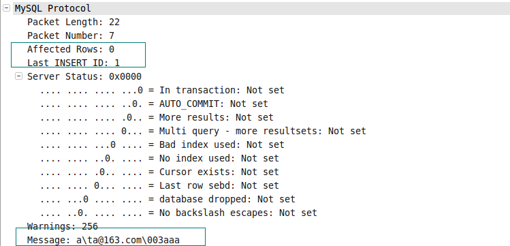Collapse the Server Status section

pyautogui.click(x=19, y=76)
